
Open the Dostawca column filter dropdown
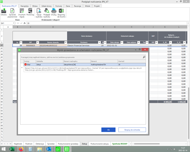click(x=99, y=42)
